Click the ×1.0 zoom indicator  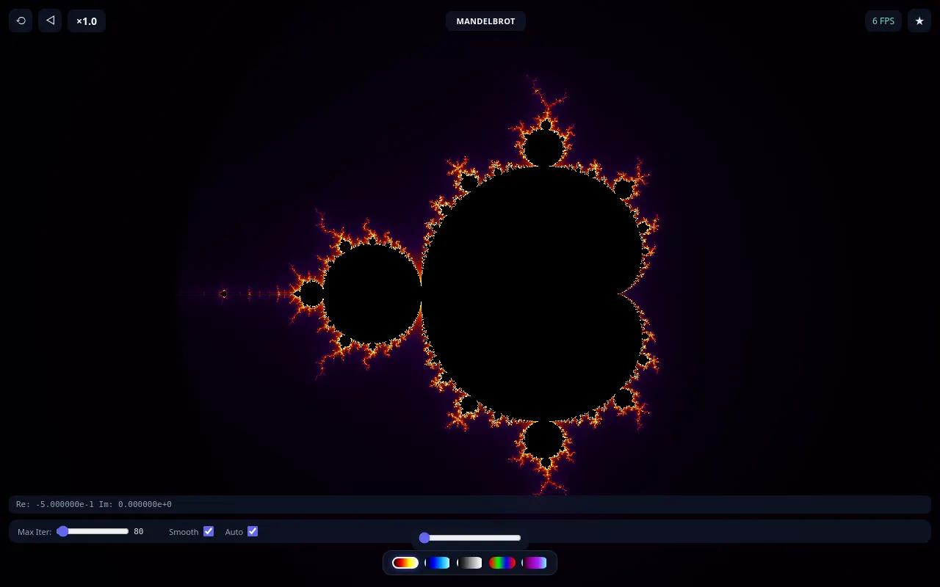(x=87, y=21)
